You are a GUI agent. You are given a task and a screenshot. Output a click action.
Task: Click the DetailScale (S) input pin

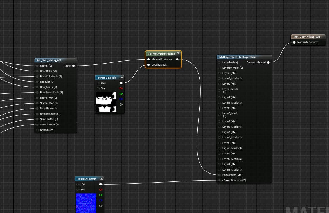[x=37, y=109]
